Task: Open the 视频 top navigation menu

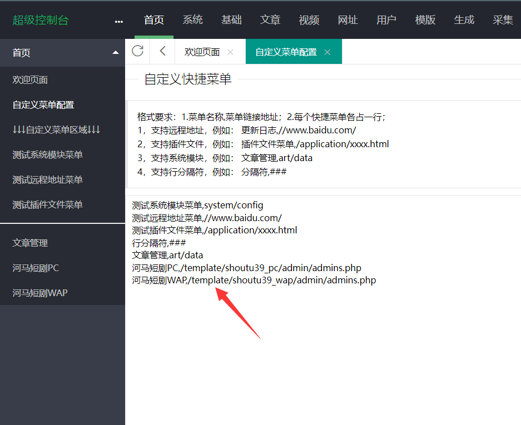Action: click(309, 20)
